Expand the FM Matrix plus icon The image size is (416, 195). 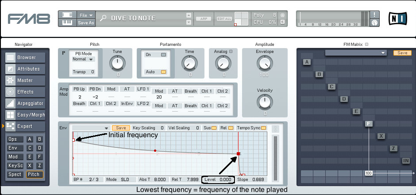coord(366,45)
